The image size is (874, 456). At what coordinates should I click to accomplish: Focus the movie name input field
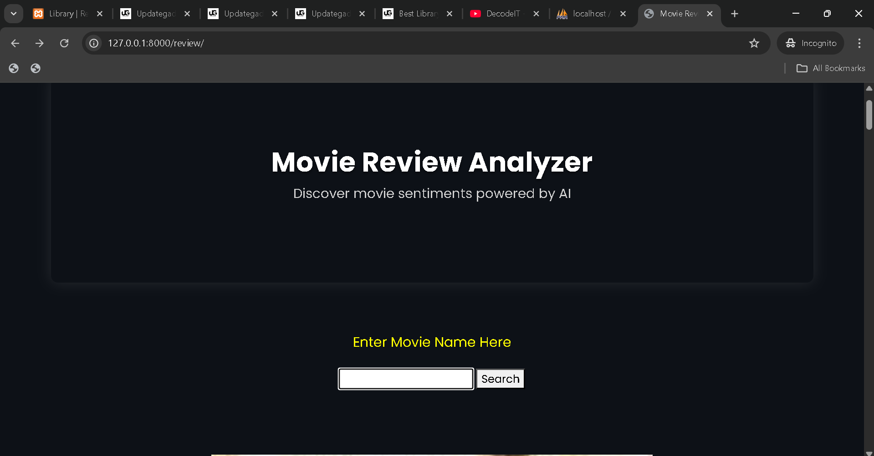pyautogui.click(x=406, y=379)
